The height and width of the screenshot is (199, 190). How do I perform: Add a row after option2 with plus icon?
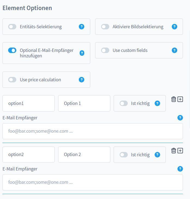tap(180, 151)
